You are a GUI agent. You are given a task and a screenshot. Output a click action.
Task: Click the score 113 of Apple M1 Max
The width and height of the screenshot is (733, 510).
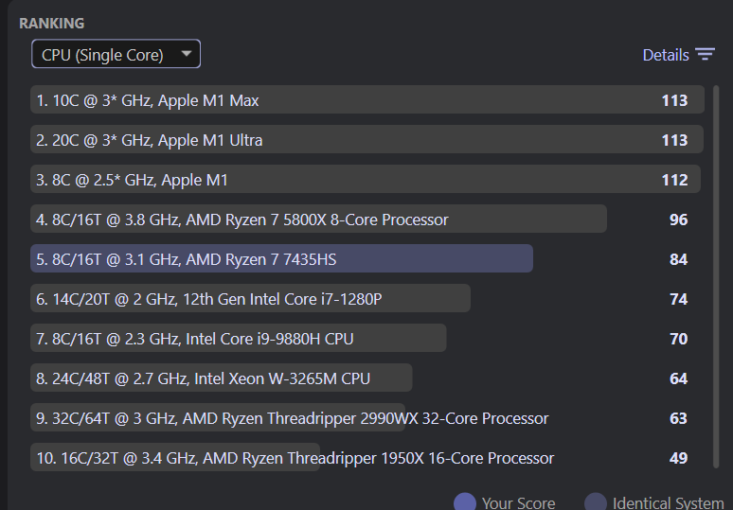(x=674, y=100)
